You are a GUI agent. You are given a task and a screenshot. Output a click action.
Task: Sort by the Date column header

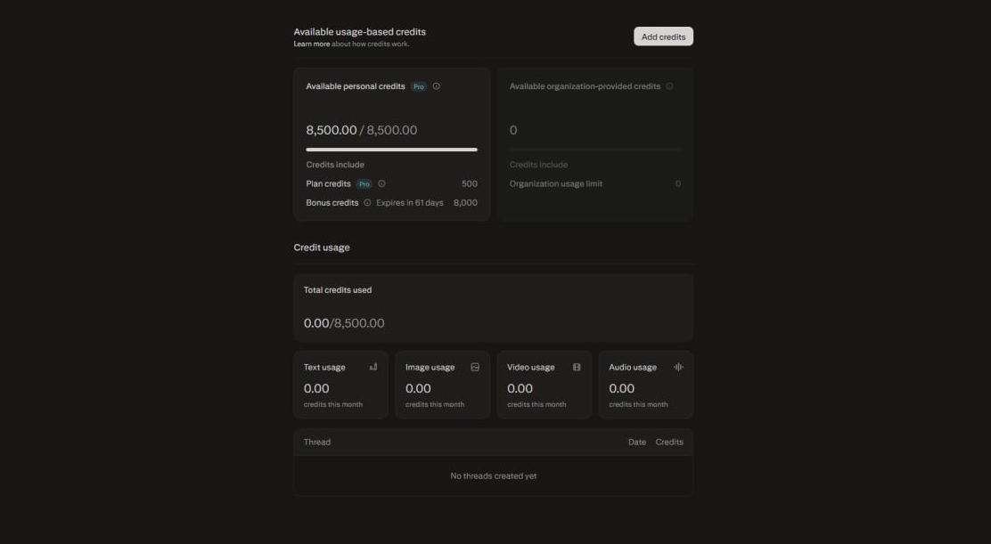pos(636,442)
